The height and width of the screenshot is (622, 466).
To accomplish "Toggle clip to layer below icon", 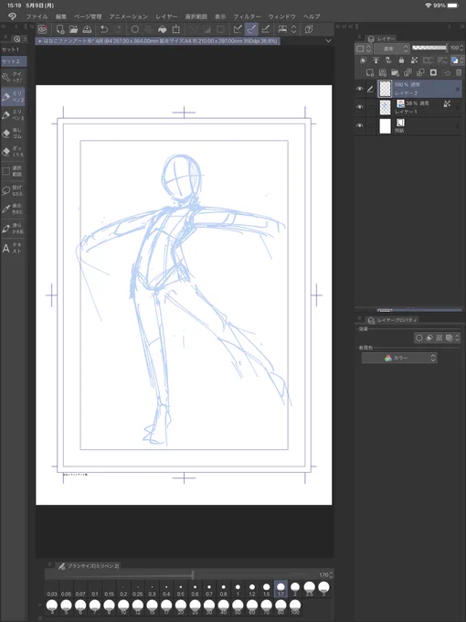I will pyautogui.click(x=363, y=60).
